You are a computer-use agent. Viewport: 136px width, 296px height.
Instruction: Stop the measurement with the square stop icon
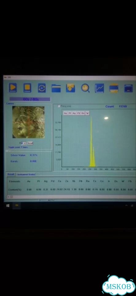[x=27, y=88]
